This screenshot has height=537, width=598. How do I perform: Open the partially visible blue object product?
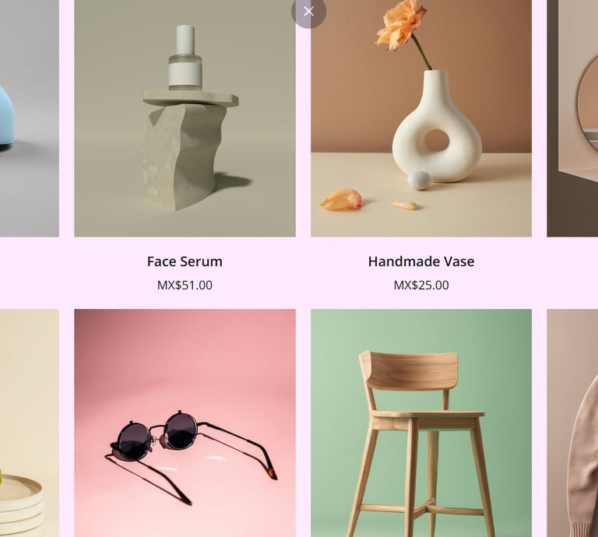click(30, 118)
